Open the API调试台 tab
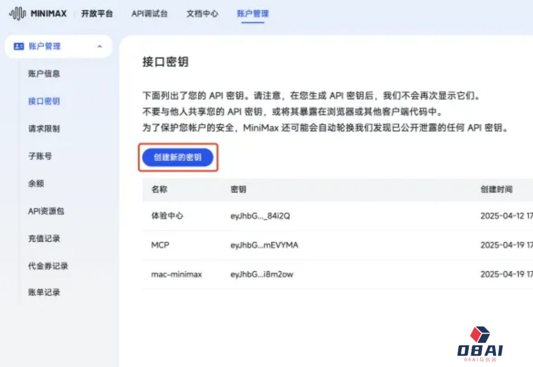 149,14
